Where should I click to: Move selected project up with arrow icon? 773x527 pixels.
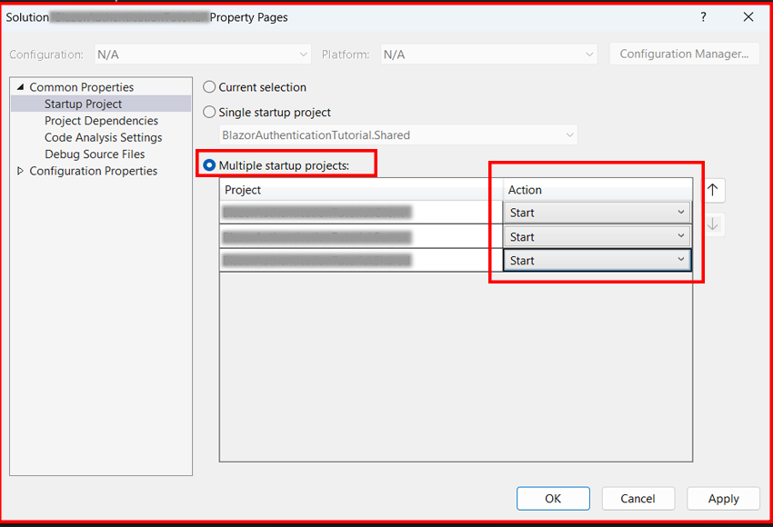click(x=714, y=190)
